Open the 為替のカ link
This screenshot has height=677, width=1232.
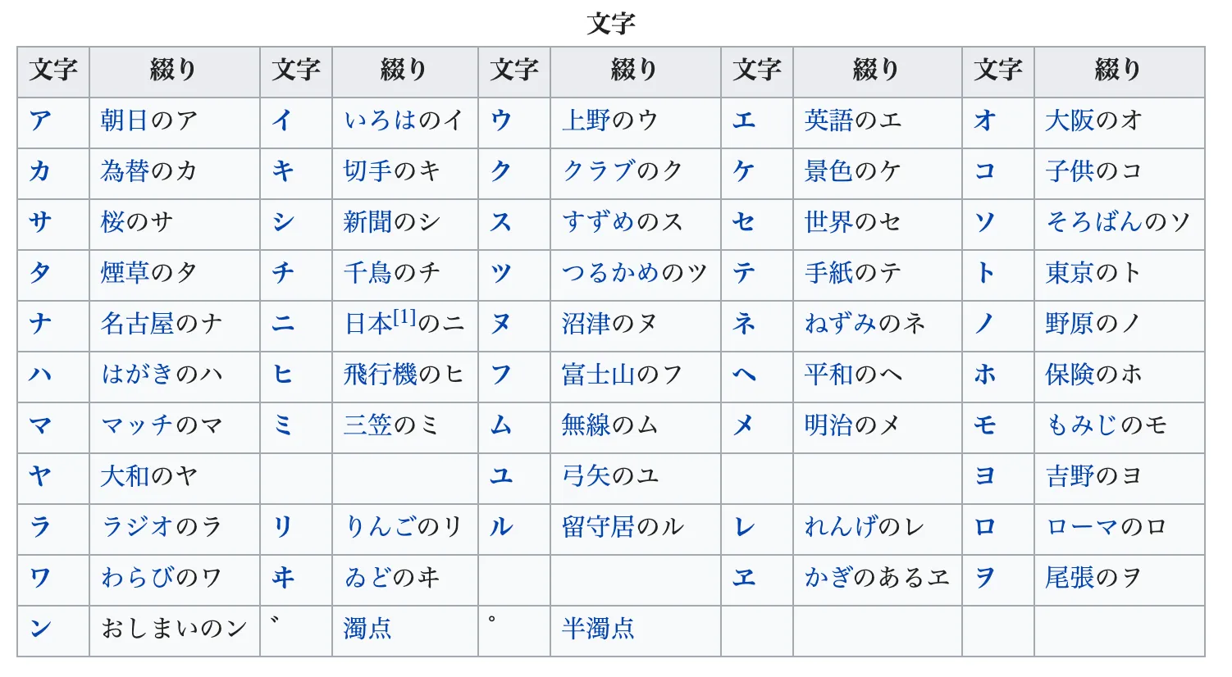click(x=148, y=172)
